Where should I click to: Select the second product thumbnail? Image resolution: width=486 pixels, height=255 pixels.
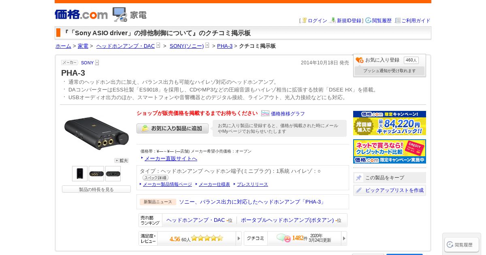pyautogui.click(x=96, y=174)
